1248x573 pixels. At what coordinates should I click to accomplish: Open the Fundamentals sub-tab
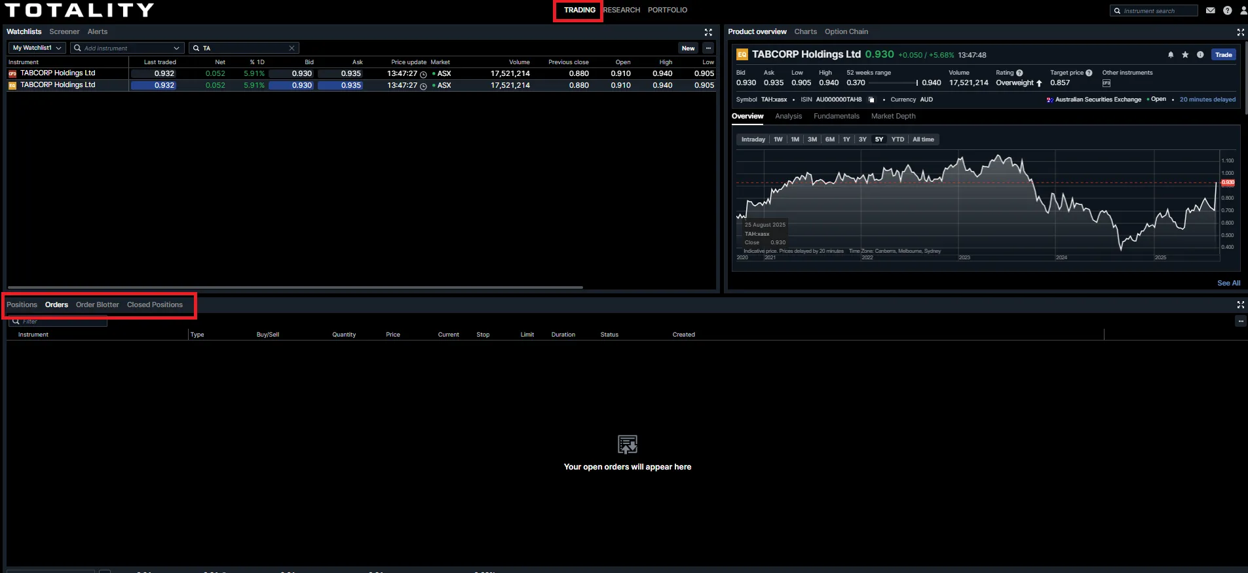[x=836, y=116]
